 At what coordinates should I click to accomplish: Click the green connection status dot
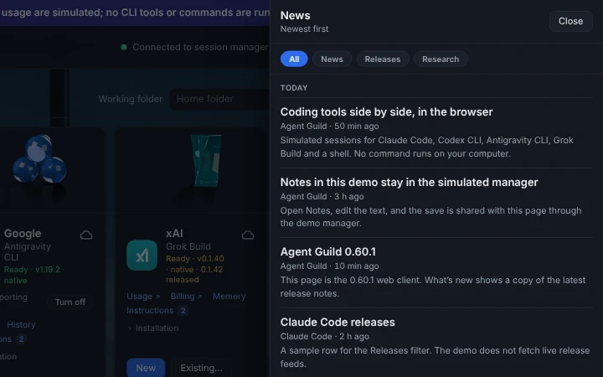(x=124, y=47)
